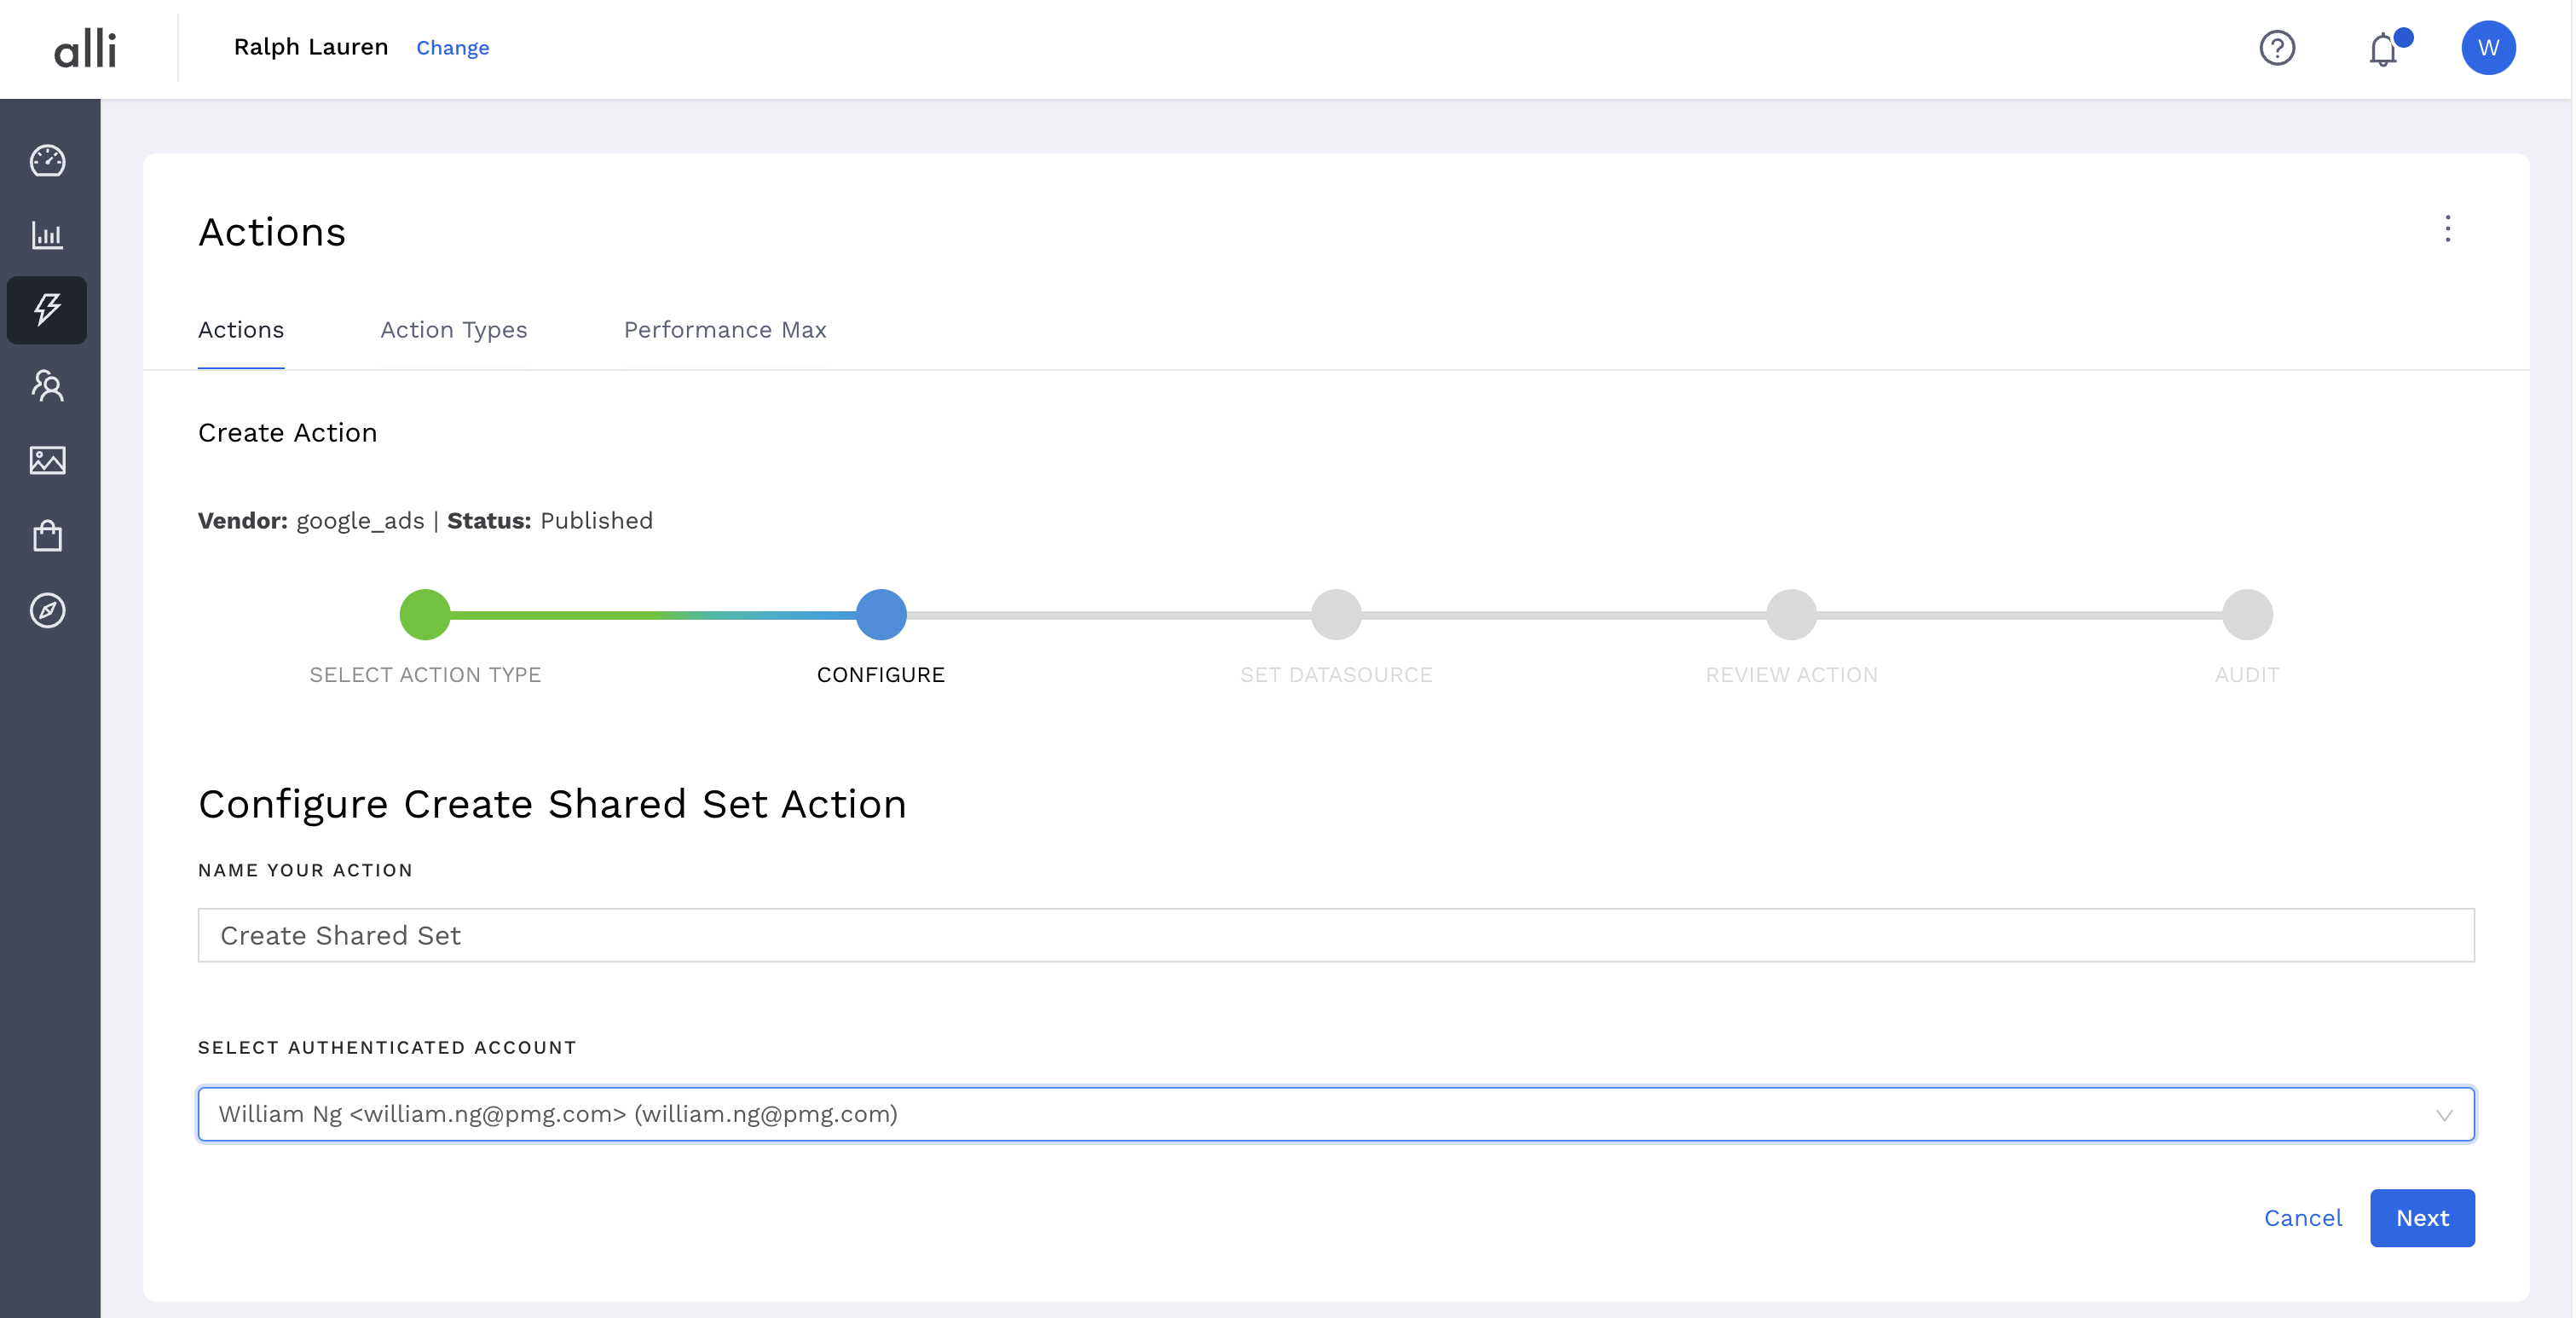Click into the Name Your Action field
The width and height of the screenshot is (2576, 1318).
(1336, 933)
